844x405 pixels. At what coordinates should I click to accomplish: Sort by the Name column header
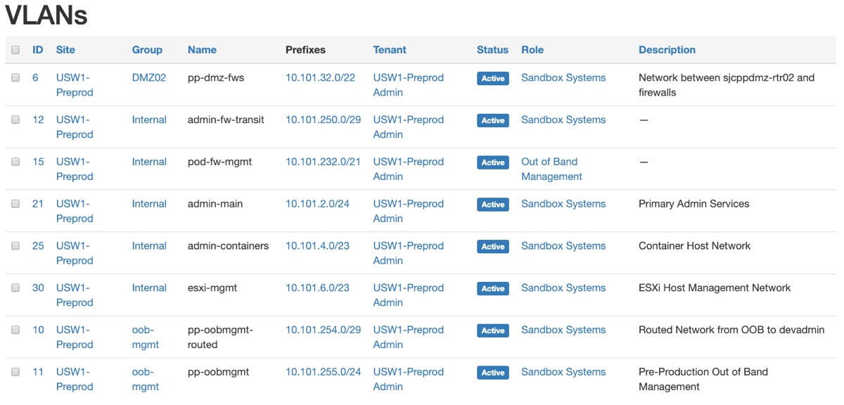pyautogui.click(x=202, y=50)
